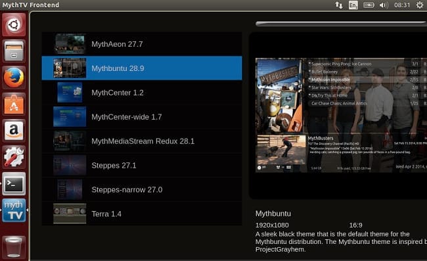The width and height of the screenshot is (427, 261).
Task: Click the MythTV launcher icon
Action: pyautogui.click(x=14, y=210)
